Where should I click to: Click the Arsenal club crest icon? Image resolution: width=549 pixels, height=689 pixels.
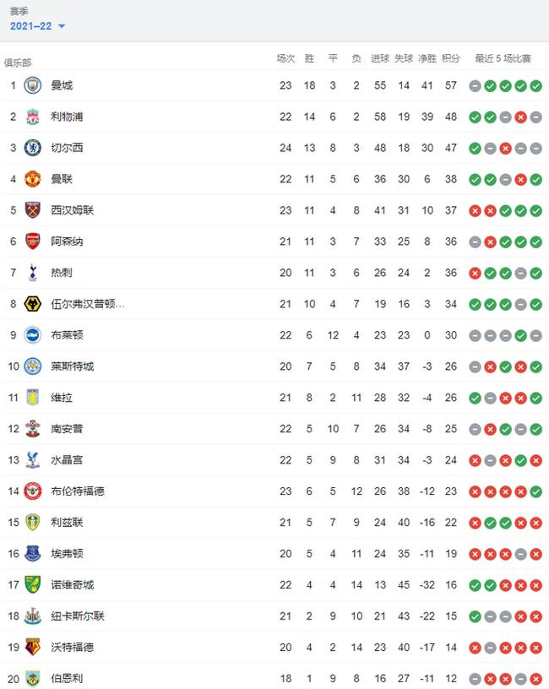[33, 241]
